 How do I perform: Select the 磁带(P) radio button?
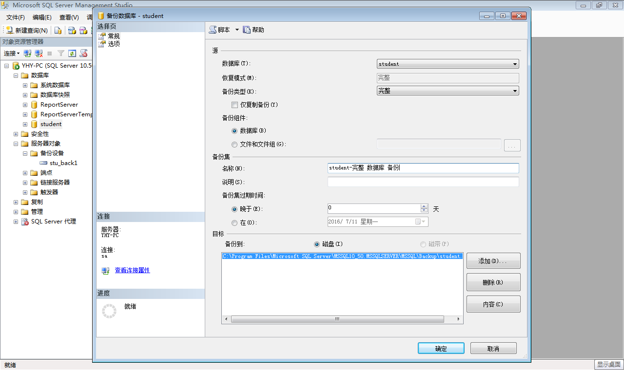click(x=423, y=244)
